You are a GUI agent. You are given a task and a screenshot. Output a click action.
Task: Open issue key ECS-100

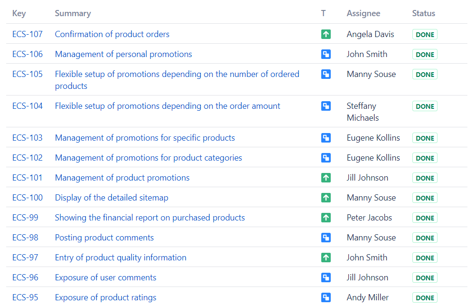click(x=28, y=198)
